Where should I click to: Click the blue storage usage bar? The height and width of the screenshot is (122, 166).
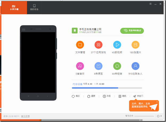pos(107,88)
